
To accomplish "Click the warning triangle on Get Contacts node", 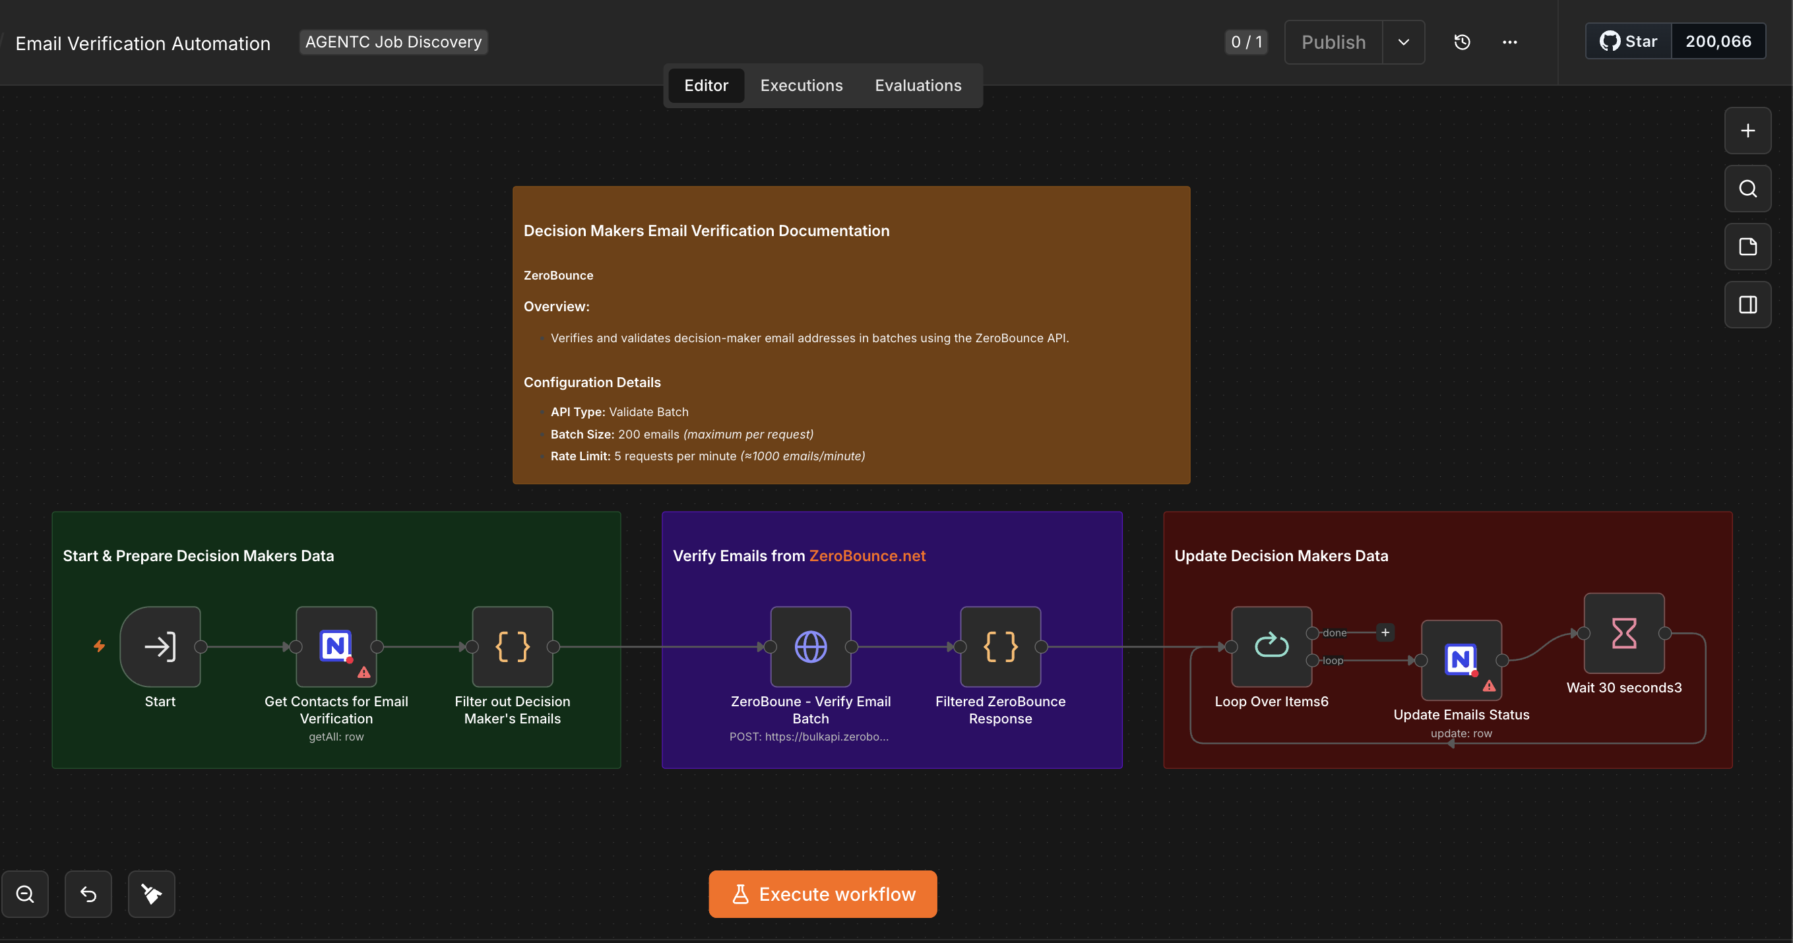I will [x=364, y=672].
